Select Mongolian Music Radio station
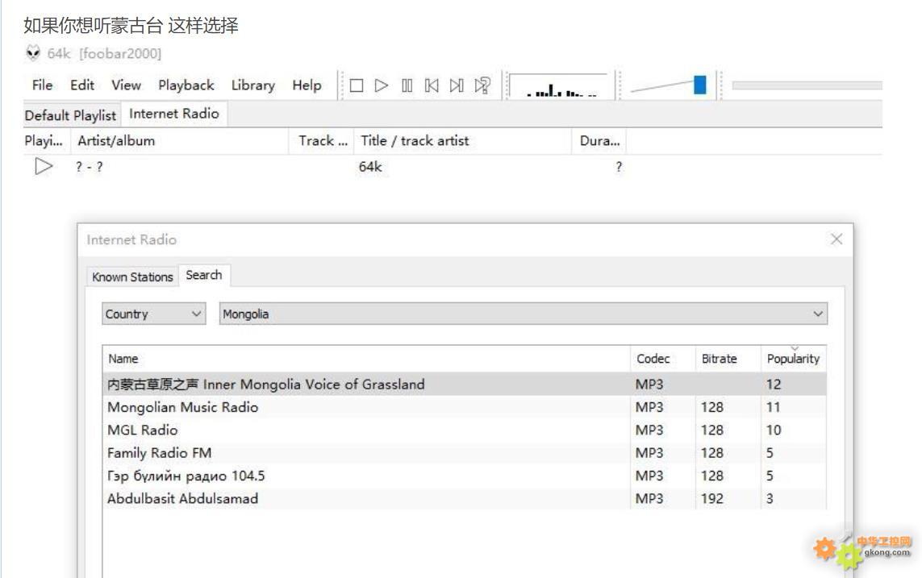Image resolution: width=922 pixels, height=578 pixels. [183, 407]
